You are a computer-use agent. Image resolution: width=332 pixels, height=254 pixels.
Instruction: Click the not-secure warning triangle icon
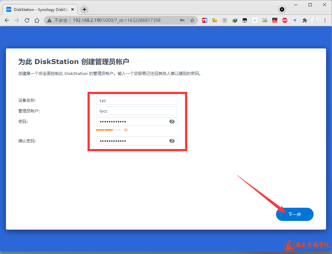coord(49,20)
